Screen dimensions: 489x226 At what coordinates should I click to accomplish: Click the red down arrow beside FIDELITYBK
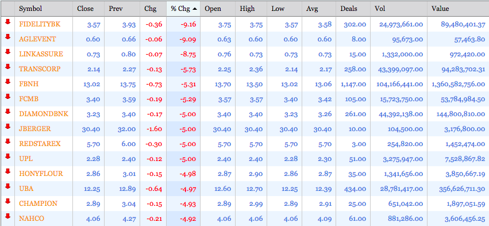pos(8,21)
